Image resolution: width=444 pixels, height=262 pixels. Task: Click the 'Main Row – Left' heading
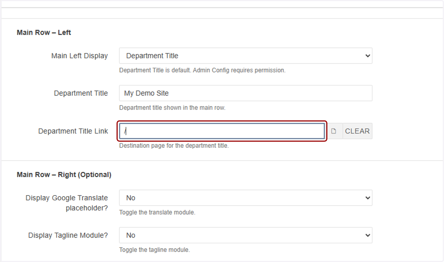[44, 33]
